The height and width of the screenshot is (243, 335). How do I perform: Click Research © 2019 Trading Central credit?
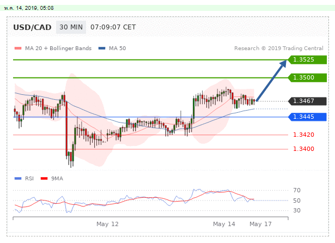tap(279, 48)
